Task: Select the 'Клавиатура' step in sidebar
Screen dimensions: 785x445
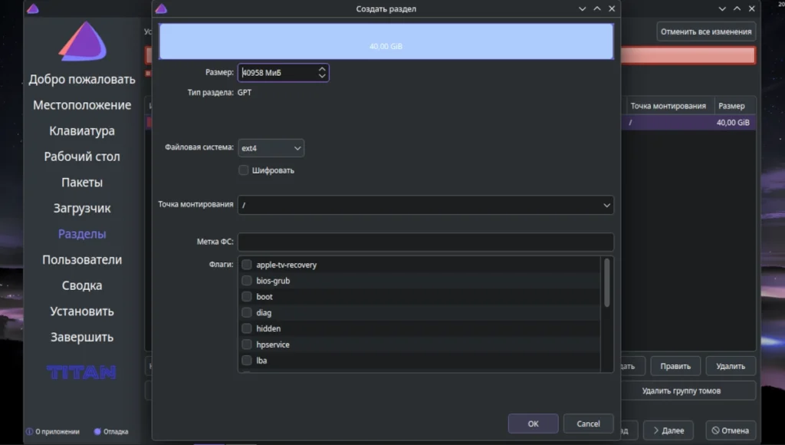Action: pyautogui.click(x=82, y=130)
